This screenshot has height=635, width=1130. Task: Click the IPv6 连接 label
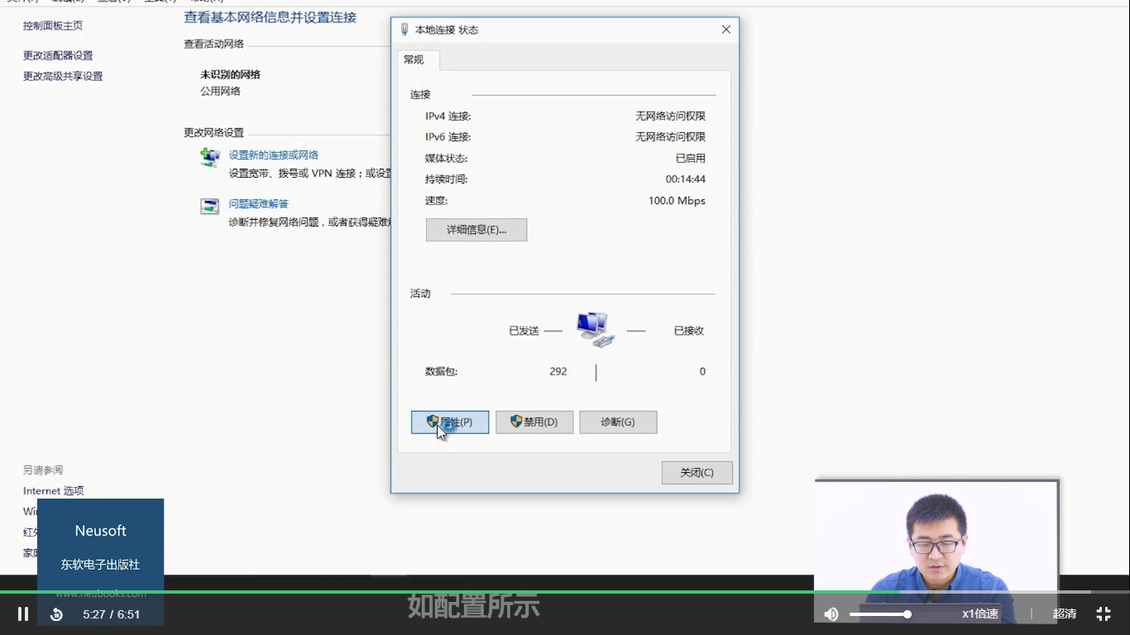(448, 136)
